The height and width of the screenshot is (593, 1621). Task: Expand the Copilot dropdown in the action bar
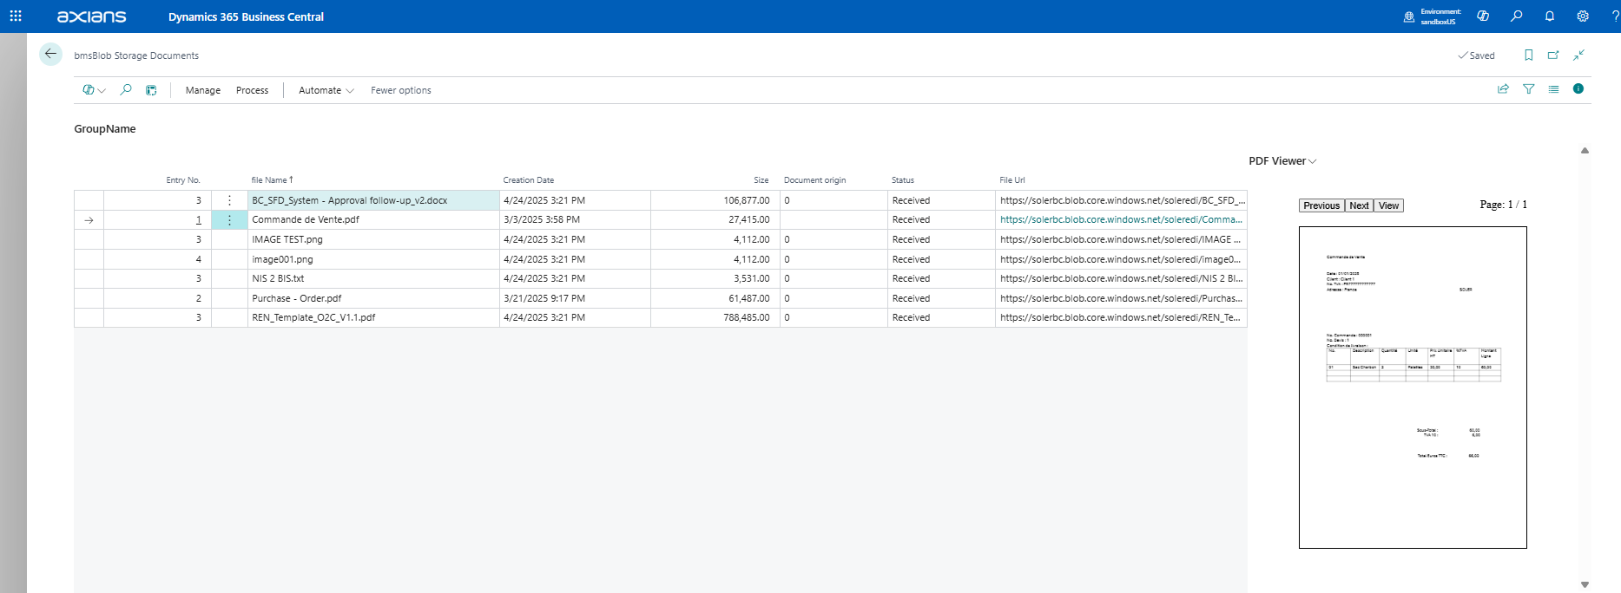(x=94, y=90)
